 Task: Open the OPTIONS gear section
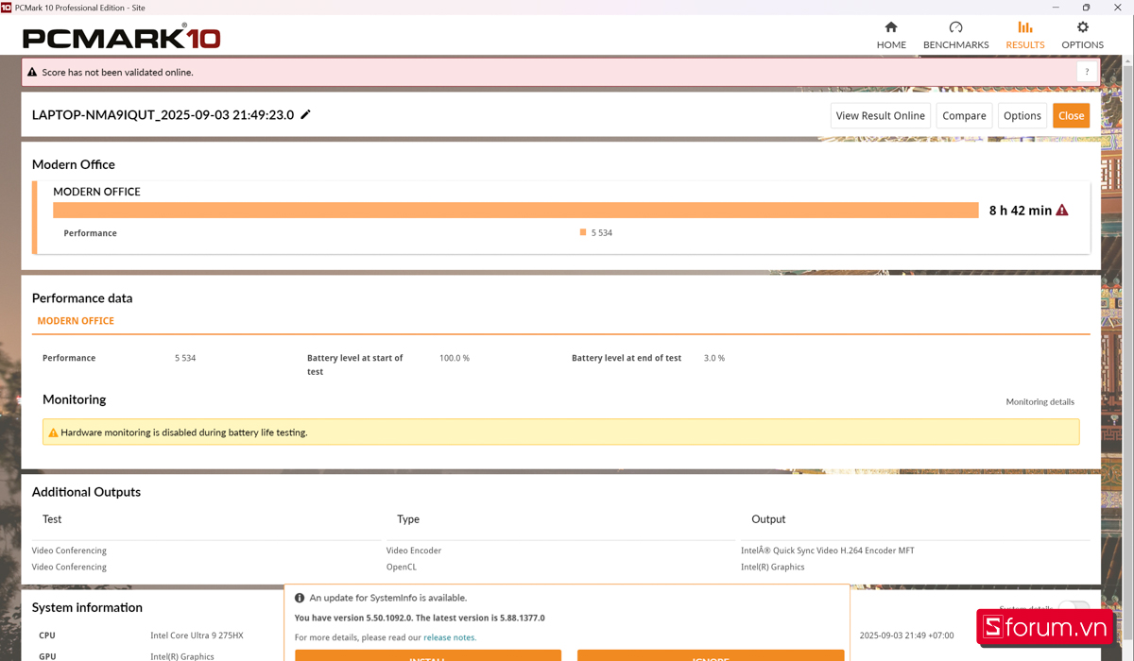point(1082,35)
